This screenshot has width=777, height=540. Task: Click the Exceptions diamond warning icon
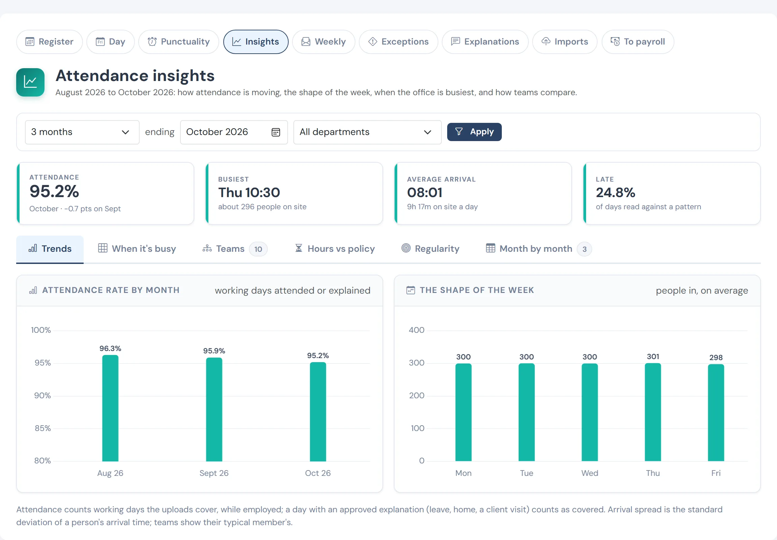pos(373,42)
